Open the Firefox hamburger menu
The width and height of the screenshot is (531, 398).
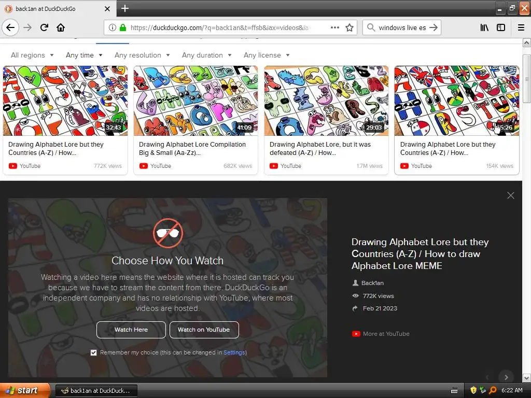(521, 27)
